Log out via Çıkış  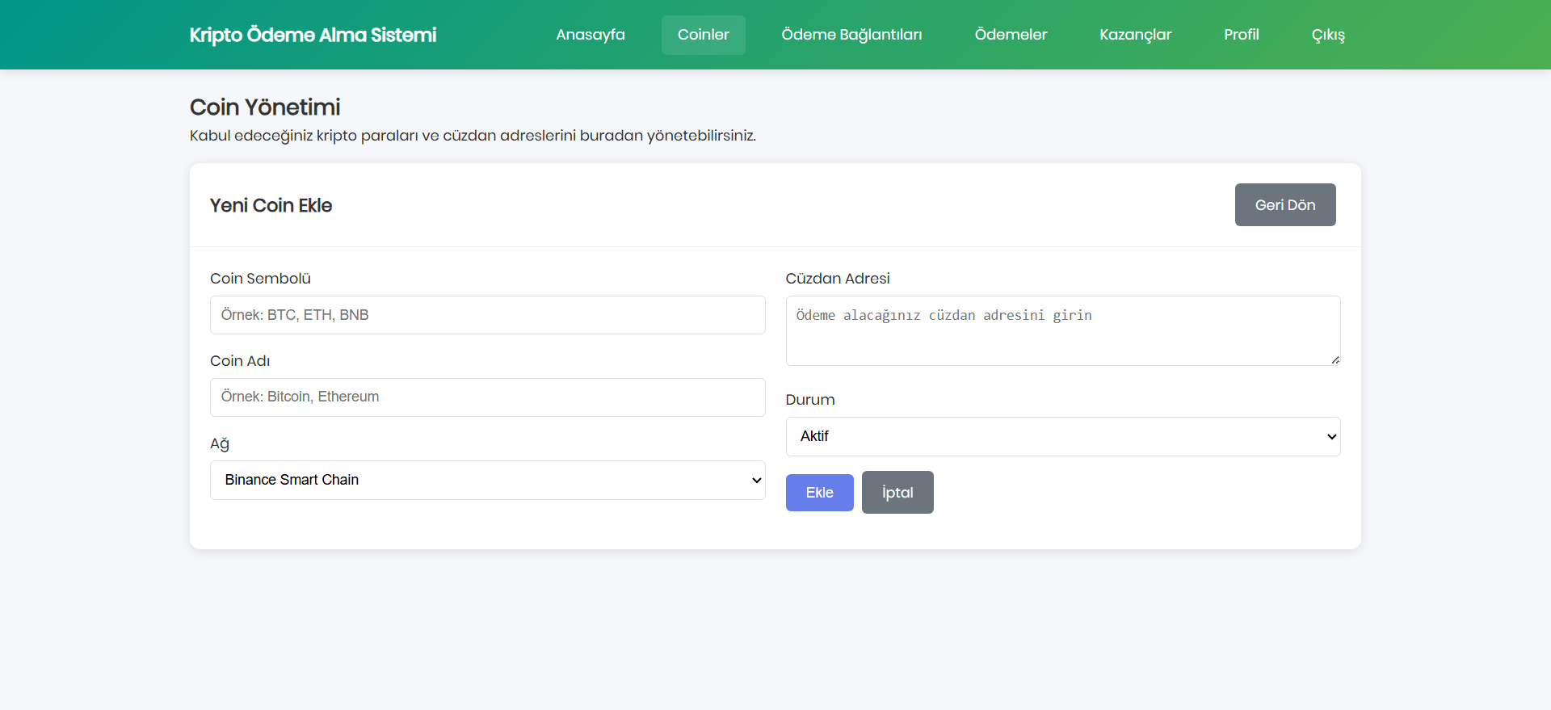[1328, 35]
